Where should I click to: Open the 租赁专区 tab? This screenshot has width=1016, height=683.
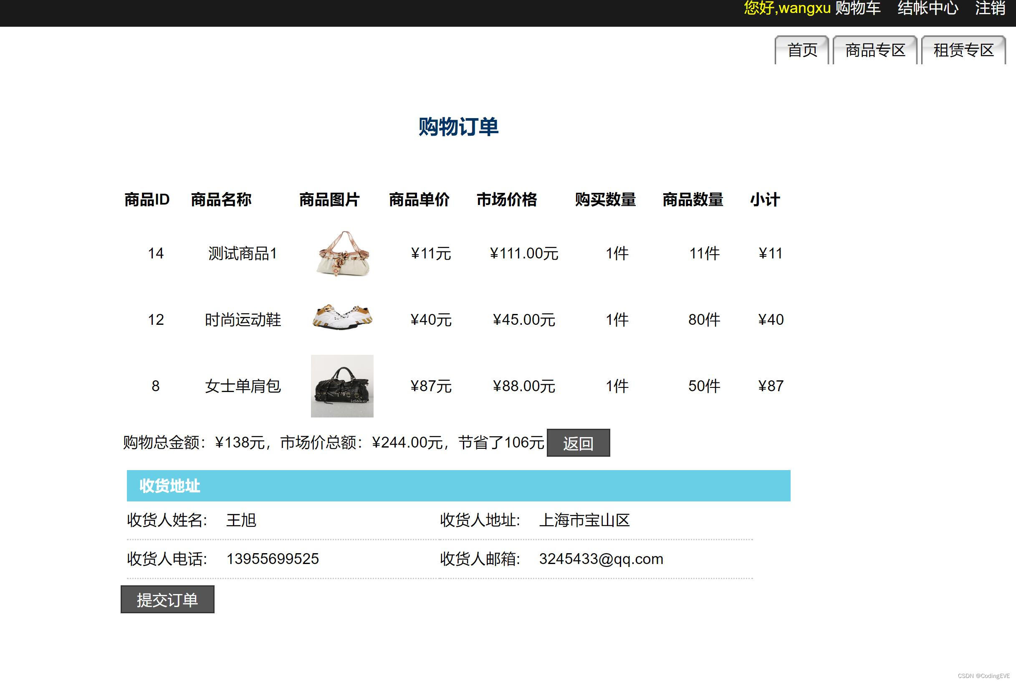pyautogui.click(x=963, y=50)
